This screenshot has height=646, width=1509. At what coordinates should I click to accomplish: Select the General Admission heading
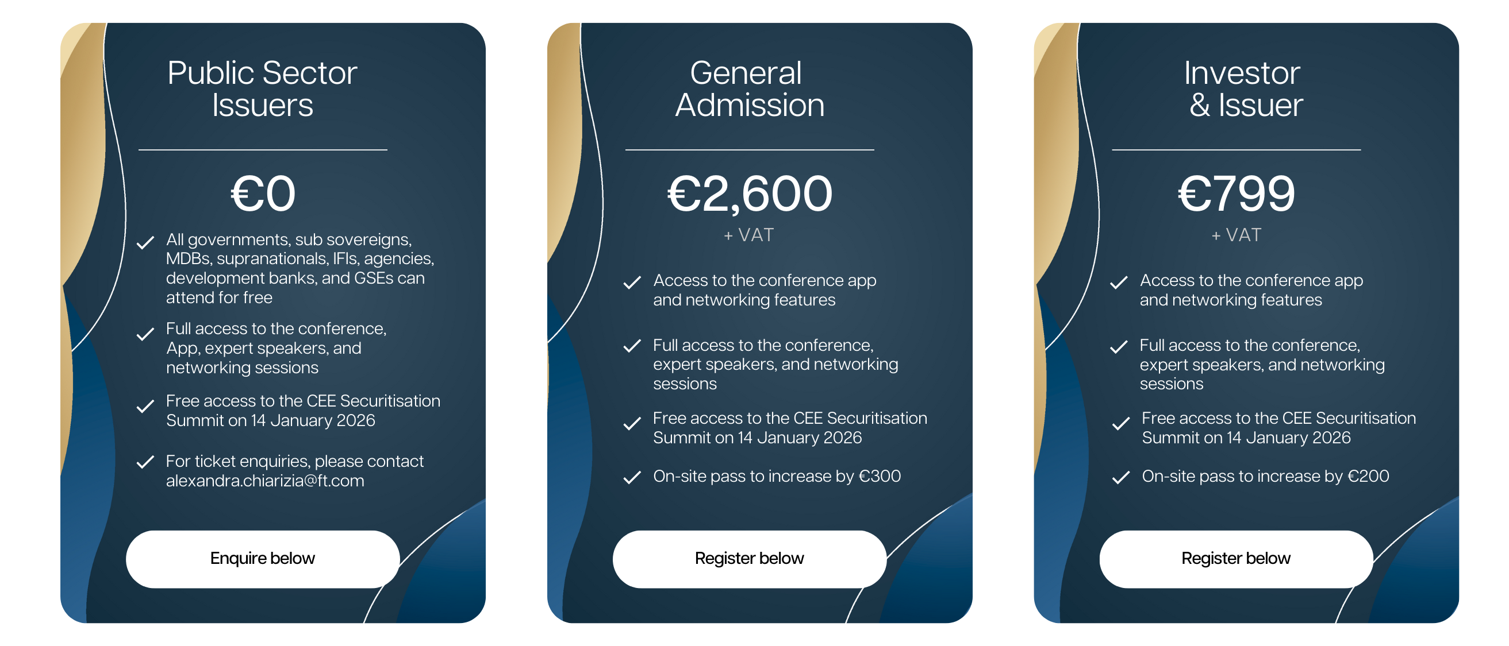[x=749, y=89]
